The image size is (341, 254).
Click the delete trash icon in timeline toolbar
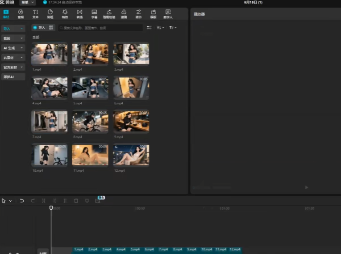(x=76, y=201)
